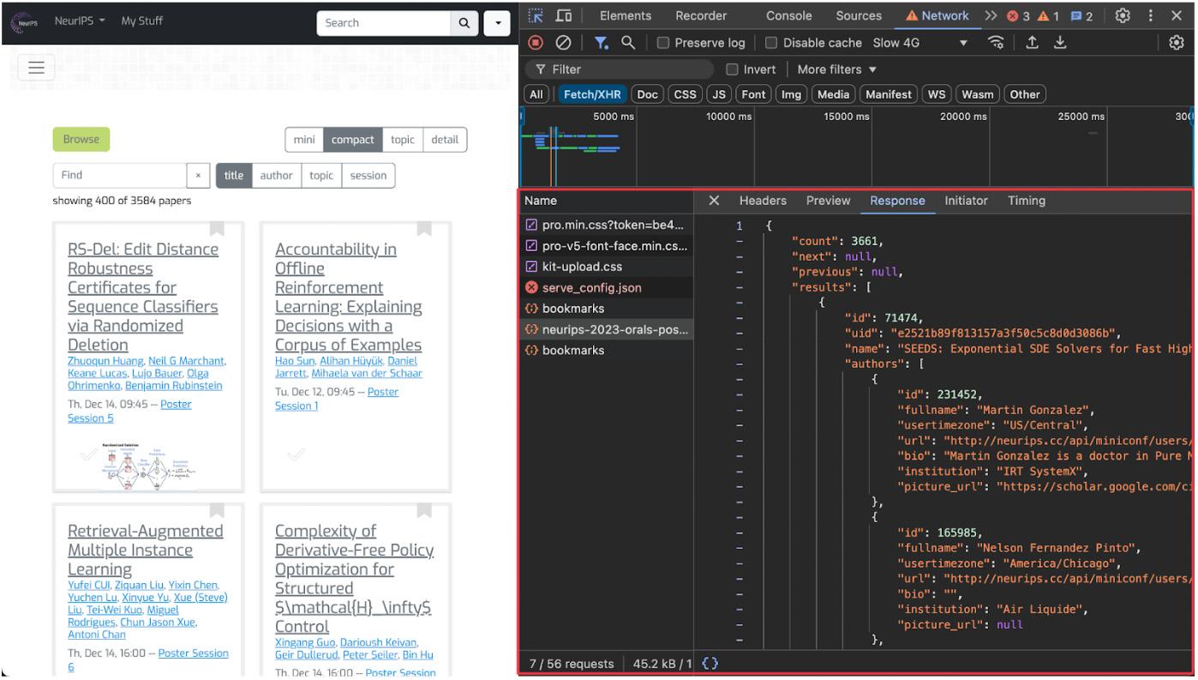Open network conditions wifi icon
1198x680 pixels.
point(995,42)
